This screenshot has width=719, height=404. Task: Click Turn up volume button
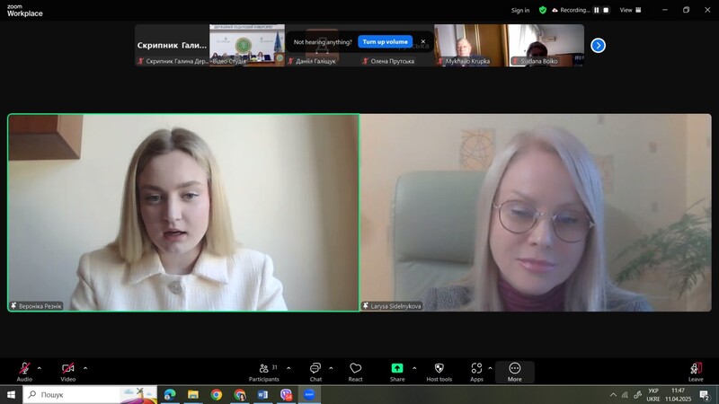point(386,41)
